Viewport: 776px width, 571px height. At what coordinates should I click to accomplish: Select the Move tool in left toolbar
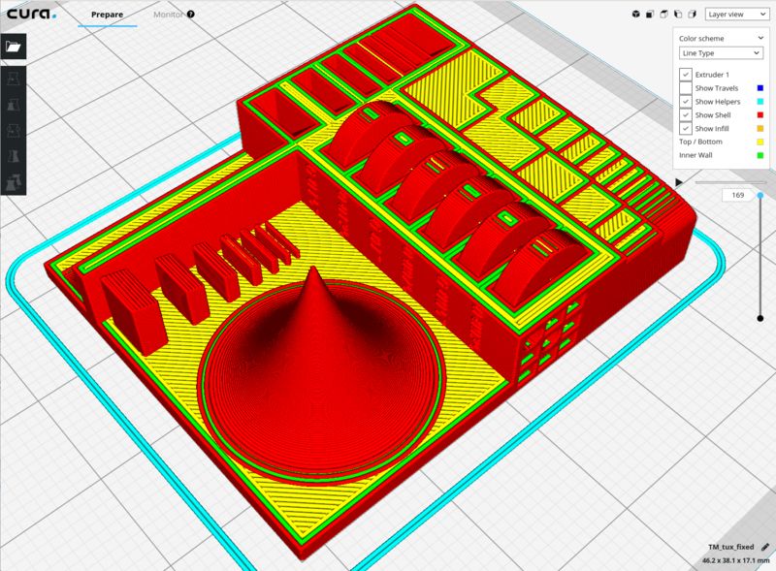pos(14,79)
